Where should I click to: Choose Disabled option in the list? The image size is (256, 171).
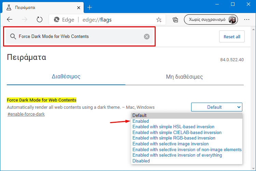[x=141, y=161]
